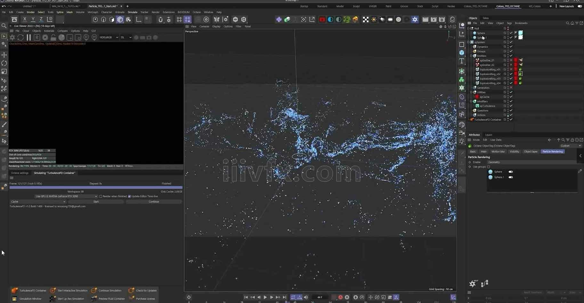The width and height of the screenshot is (584, 303).
Task: Toggle the New Layouts switch
Action: [580, 6]
